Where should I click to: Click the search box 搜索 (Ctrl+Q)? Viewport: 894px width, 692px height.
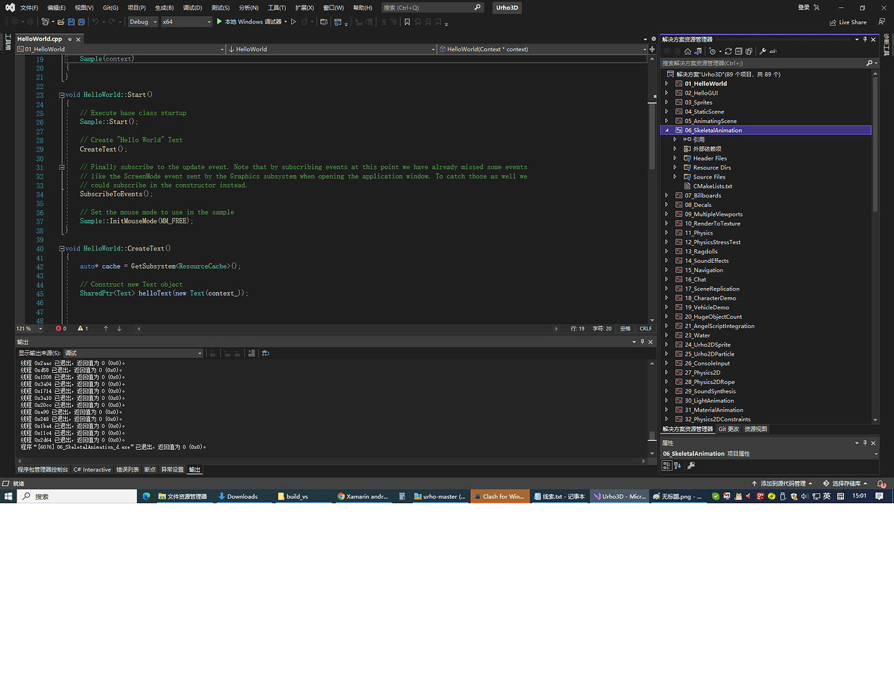point(432,8)
